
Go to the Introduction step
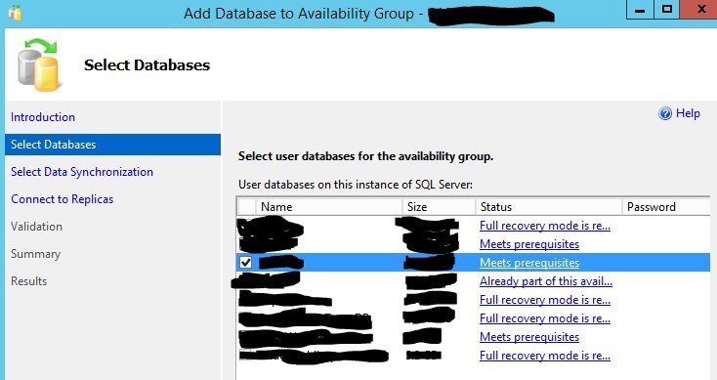point(43,117)
